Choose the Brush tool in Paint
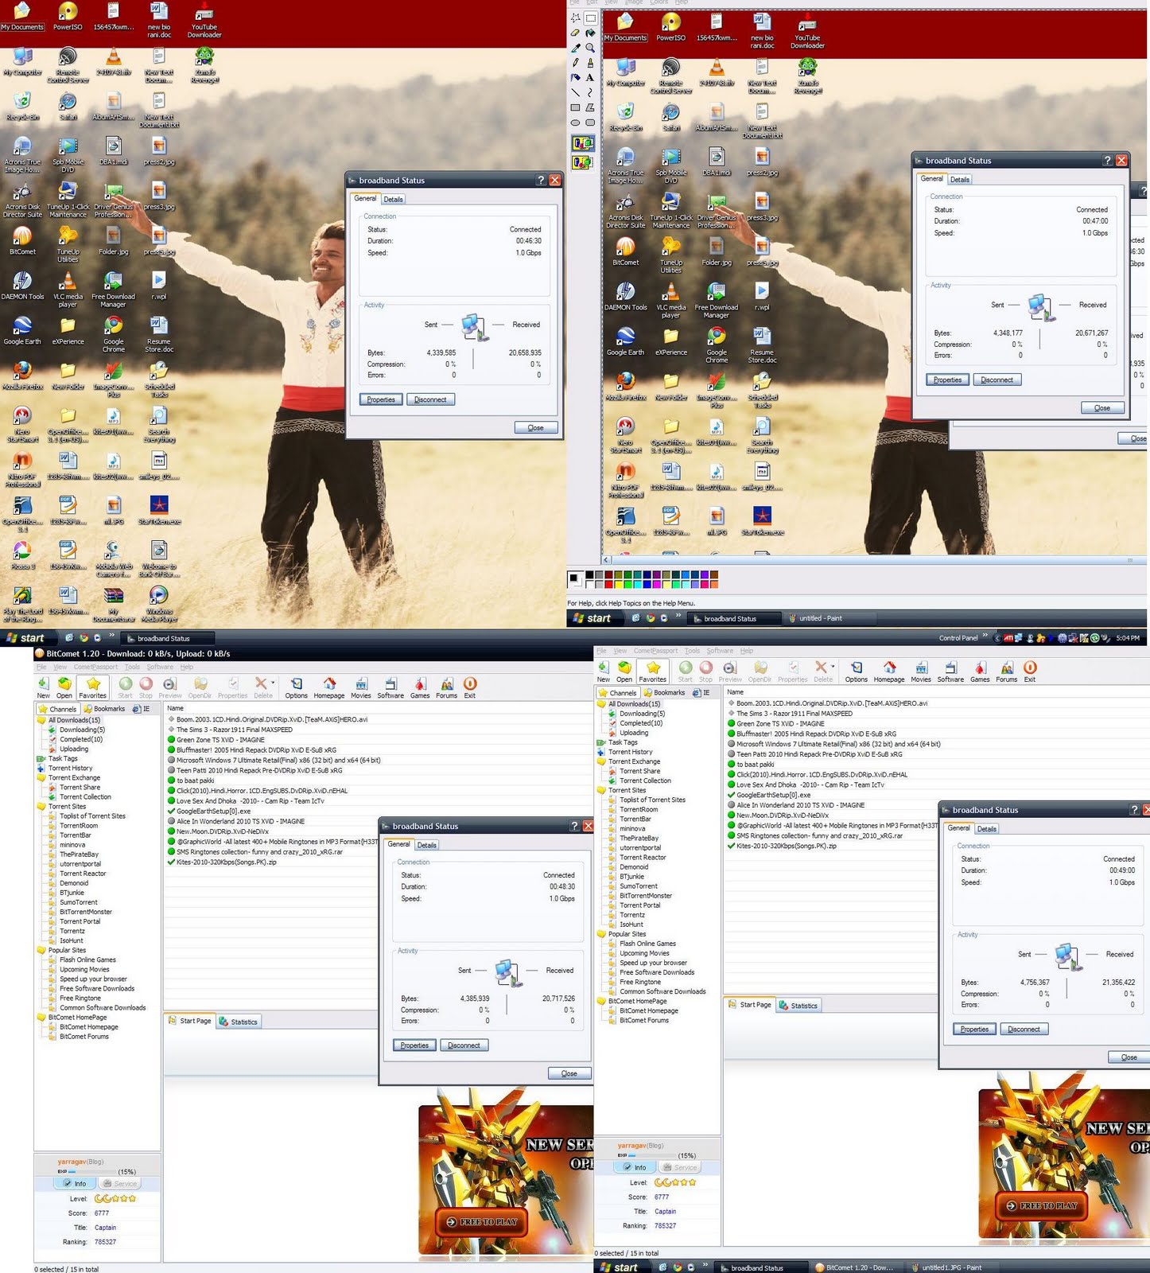Viewport: 1150px width, 1273px height. click(590, 62)
